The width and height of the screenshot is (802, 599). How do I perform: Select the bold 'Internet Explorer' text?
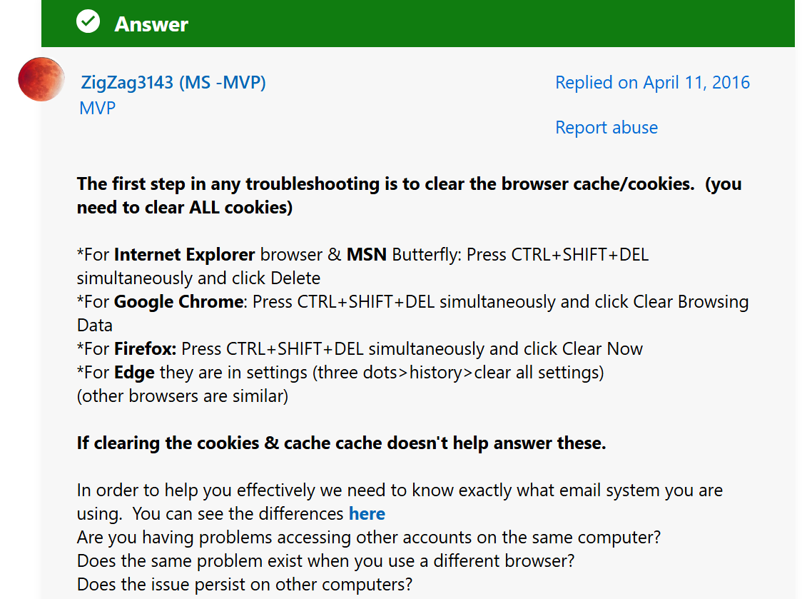[186, 254]
